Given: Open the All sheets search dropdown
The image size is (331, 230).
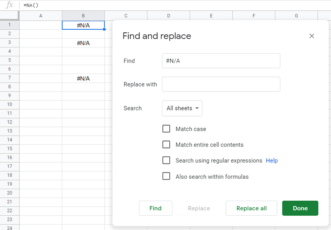Looking at the screenshot, I should click(182, 108).
